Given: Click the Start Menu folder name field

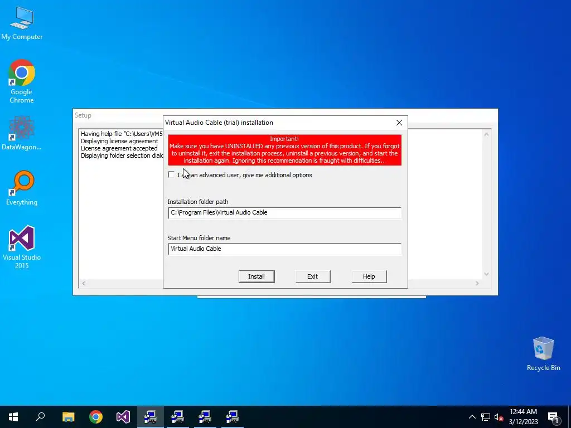Looking at the screenshot, I should (285, 249).
